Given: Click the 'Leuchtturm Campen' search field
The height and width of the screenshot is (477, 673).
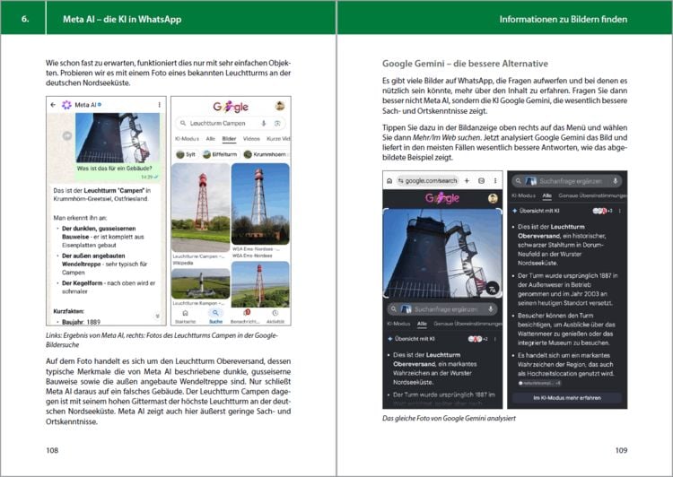Looking at the screenshot, I should (x=231, y=123).
